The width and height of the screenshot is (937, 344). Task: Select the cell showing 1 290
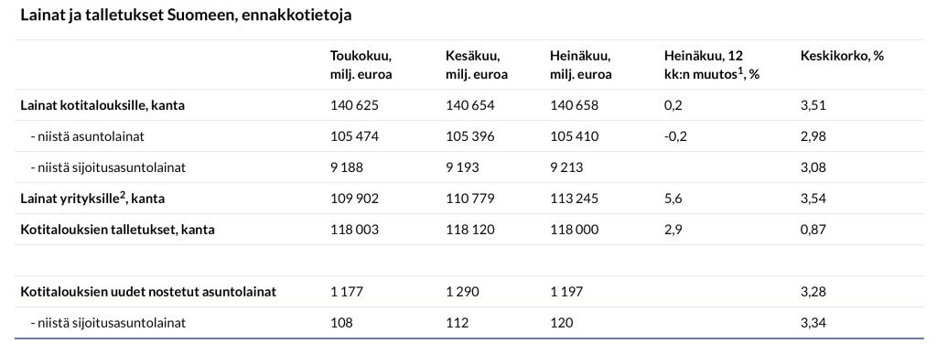point(462,292)
